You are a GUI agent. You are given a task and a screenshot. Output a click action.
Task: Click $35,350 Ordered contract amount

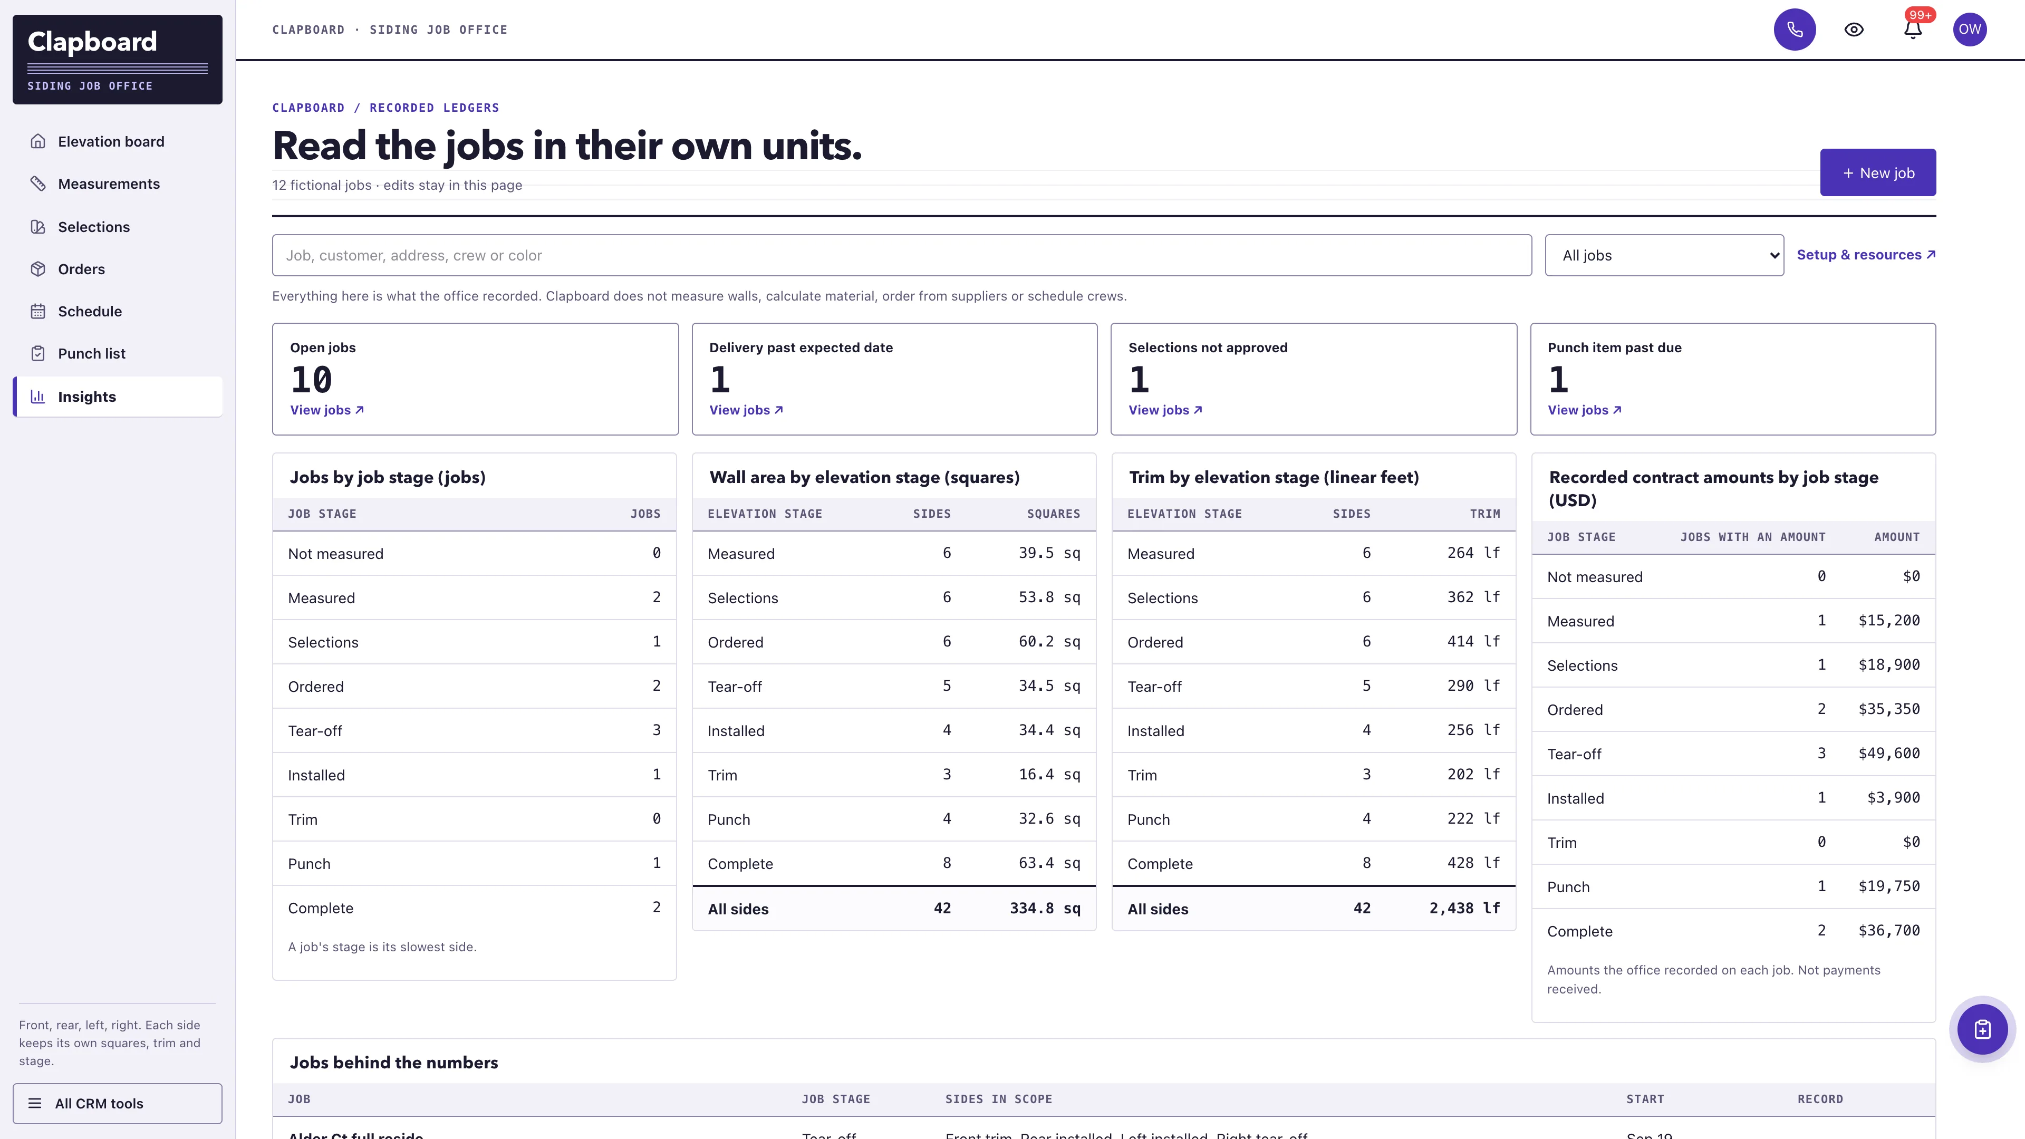pos(1888,709)
